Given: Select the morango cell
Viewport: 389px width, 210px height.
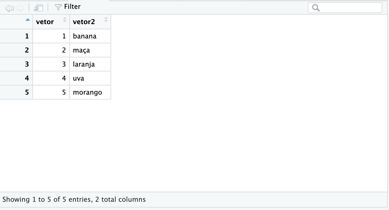Looking at the screenshot, I should point(90,92).
